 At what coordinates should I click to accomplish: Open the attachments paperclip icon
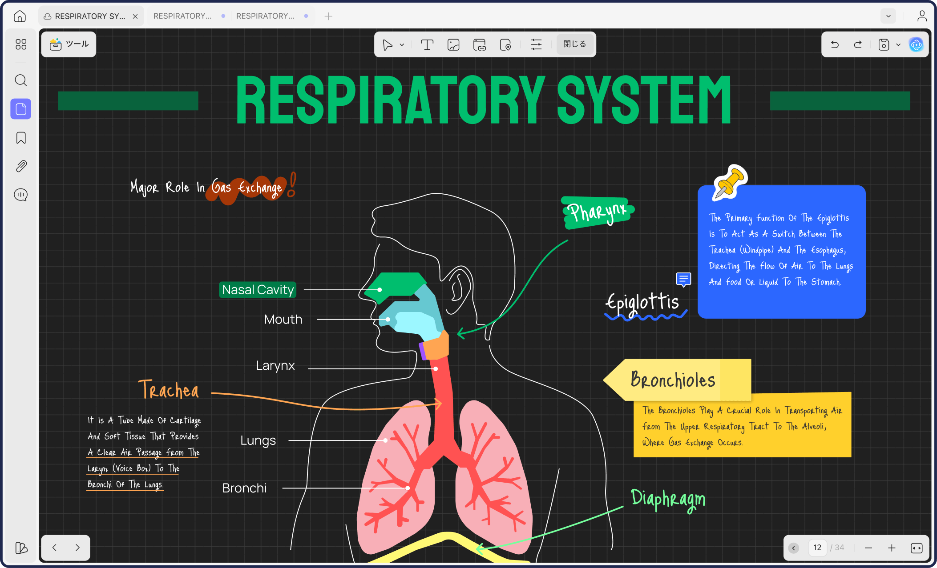[x=21, y=166]
